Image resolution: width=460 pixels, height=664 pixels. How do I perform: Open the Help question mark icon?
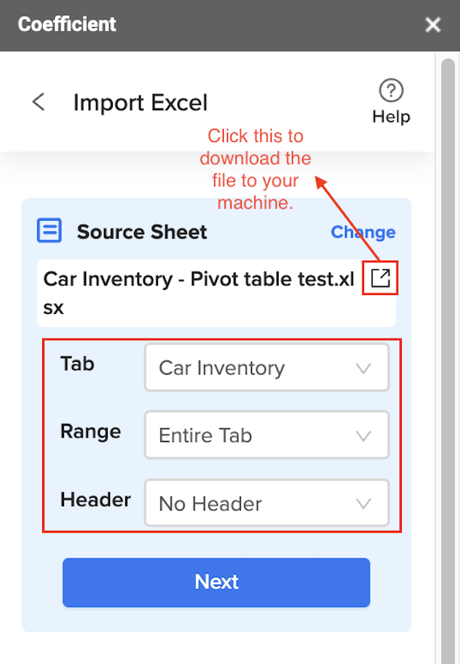pyautogui.click(x=391, y=90)
